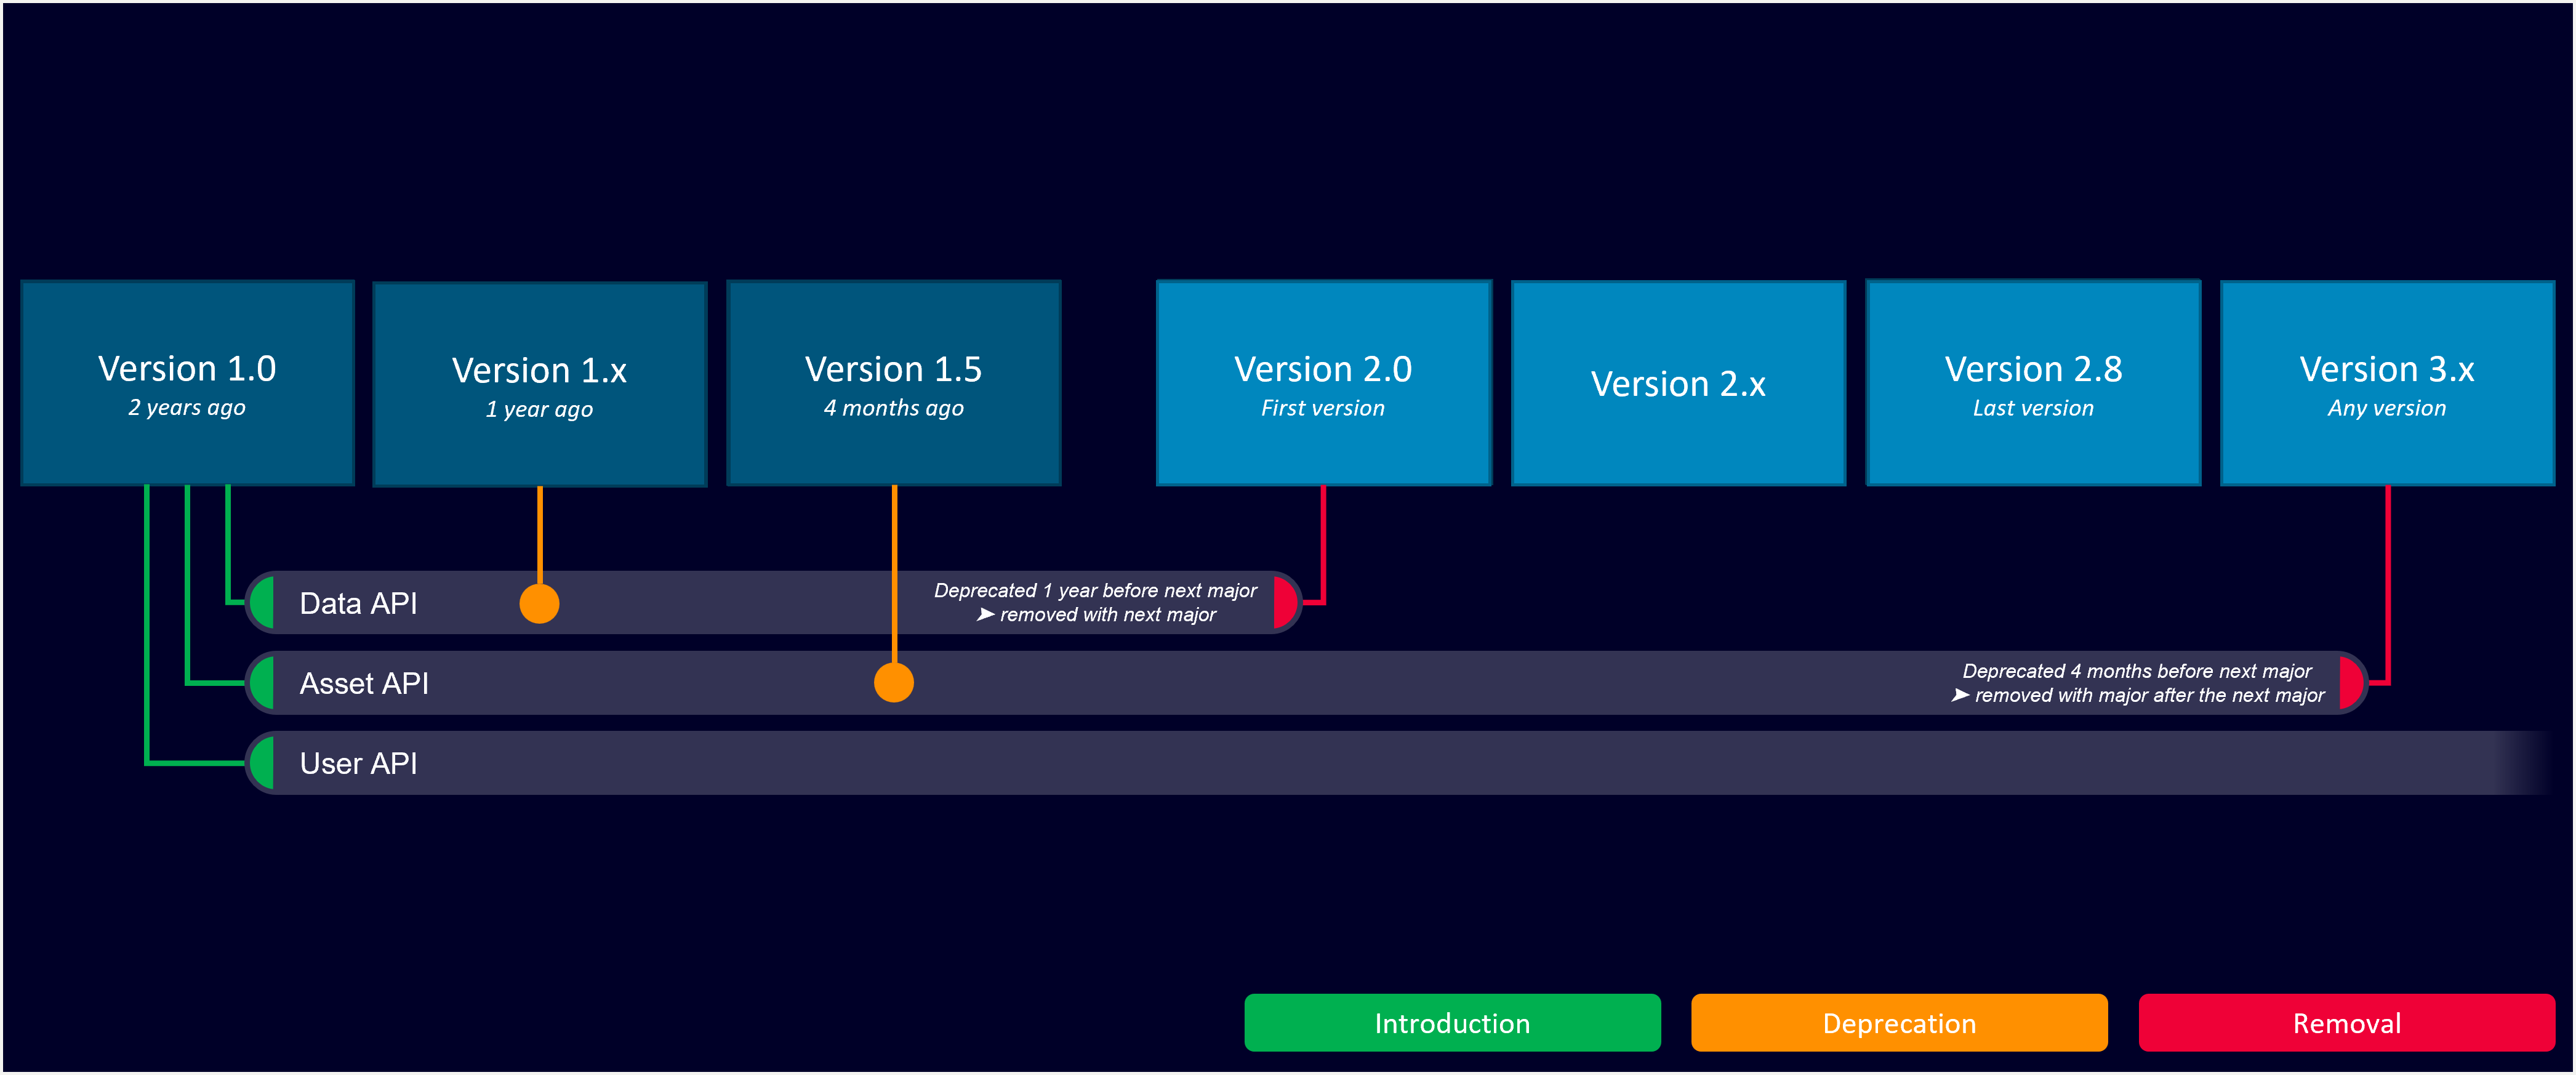2576x1075 pixels.
Task: Click the "Deprecated 1 year before next major" note
Action: (x=1095, y=591)
